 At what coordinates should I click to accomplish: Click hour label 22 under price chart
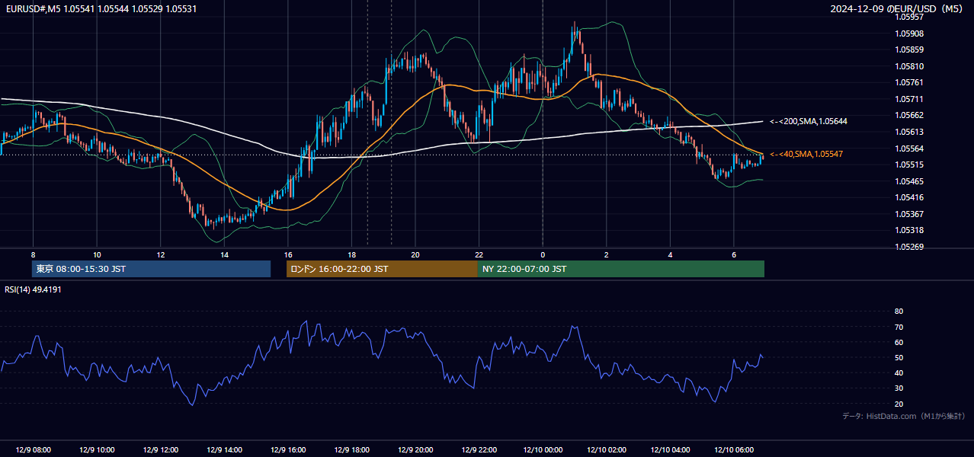(479, 254)
